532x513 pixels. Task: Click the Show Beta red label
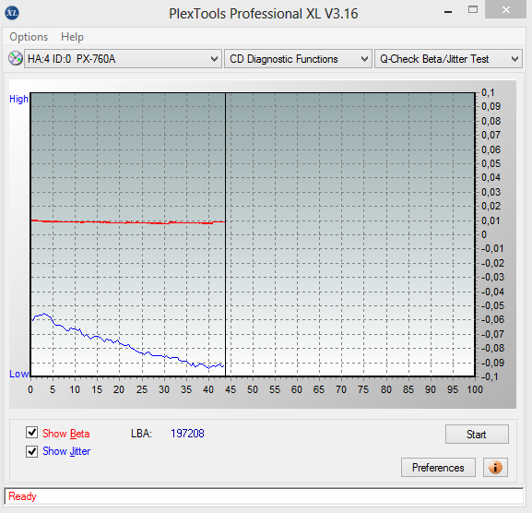65,434
